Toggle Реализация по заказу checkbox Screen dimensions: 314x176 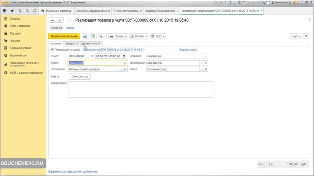tap(52, 49)
